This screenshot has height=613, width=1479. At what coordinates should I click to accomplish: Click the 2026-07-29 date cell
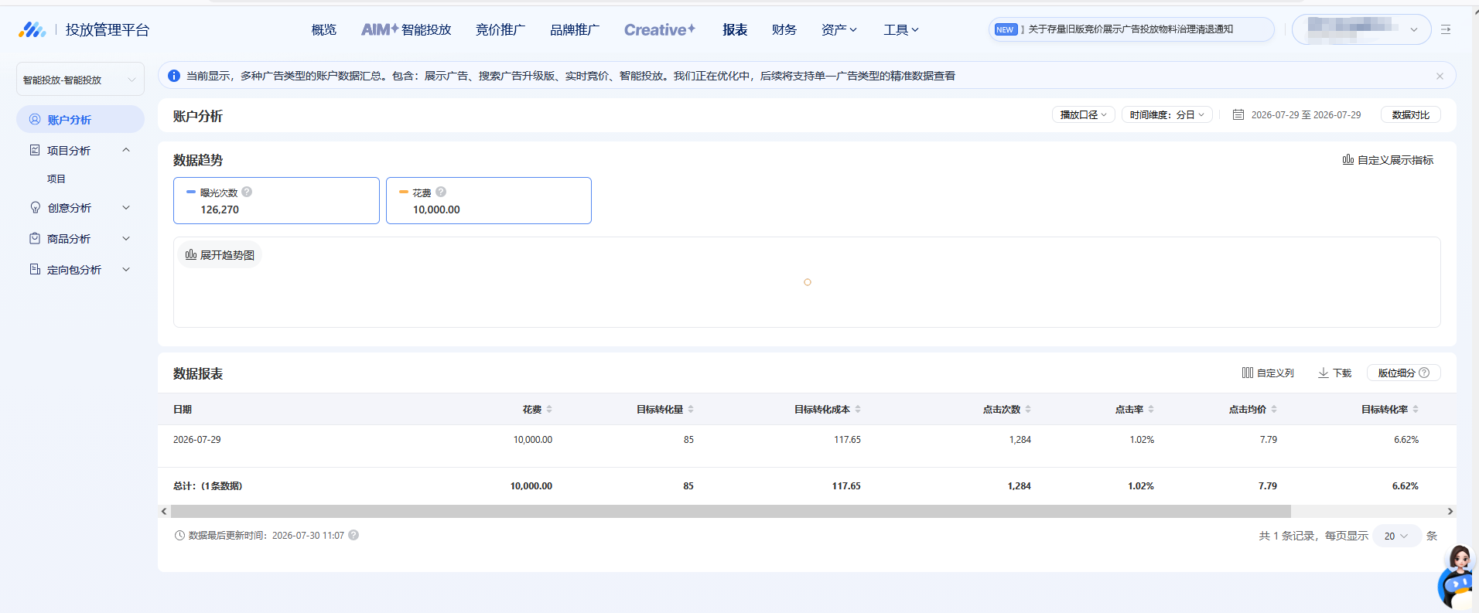196,439
